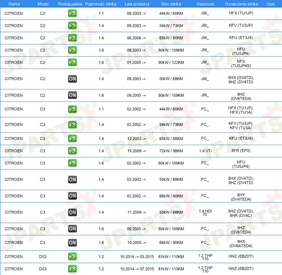Image resolution: width=282 pixels, height=275 pixels.
Task: Click the 90kW / 122KM power cell
Action: pyautogui.click(x=171, y=62)
